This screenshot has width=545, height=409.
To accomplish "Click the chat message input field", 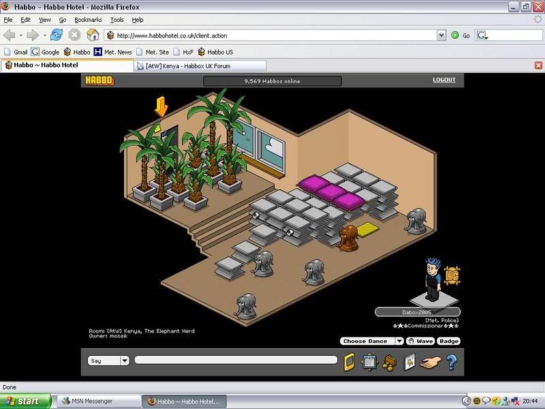I will (236, 360).
